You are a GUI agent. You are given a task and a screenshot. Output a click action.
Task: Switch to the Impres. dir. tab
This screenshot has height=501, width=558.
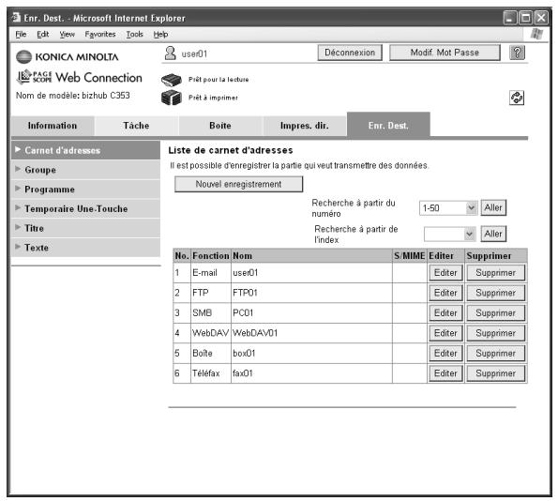pos(305,126)
